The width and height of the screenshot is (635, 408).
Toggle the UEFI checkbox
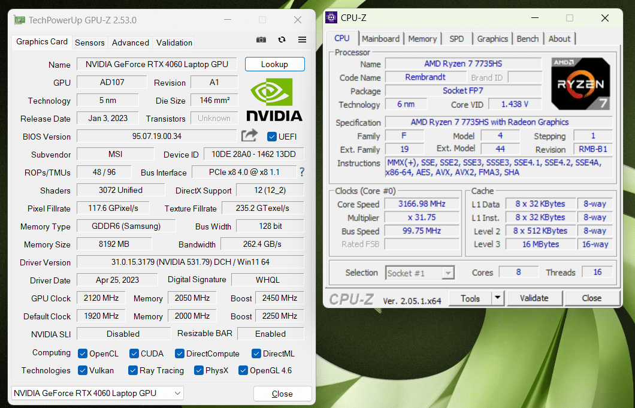click(x=272, y=137)
